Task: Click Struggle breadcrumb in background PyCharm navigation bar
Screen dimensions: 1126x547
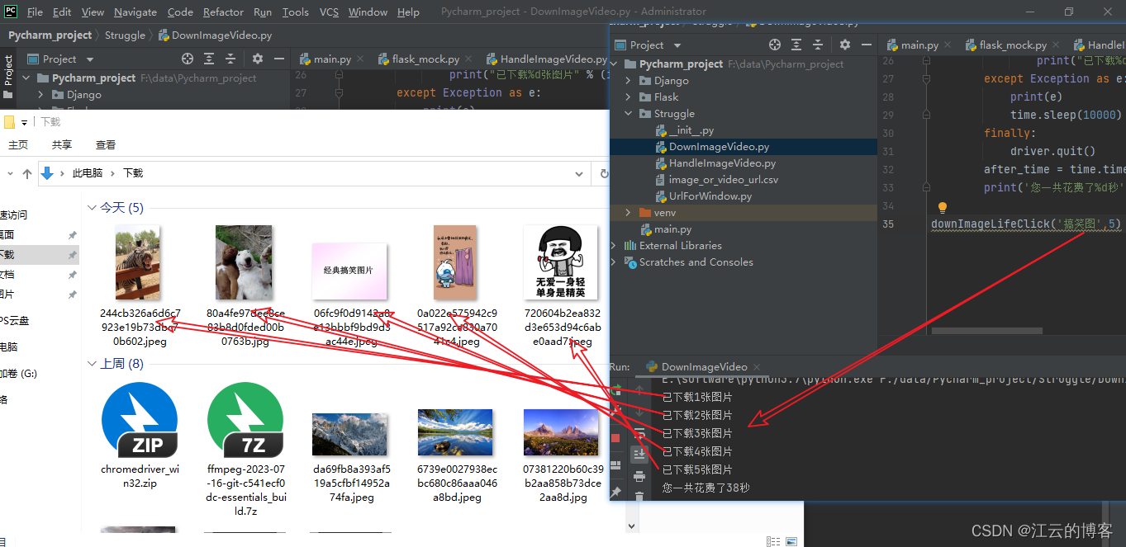Action: 125,35
